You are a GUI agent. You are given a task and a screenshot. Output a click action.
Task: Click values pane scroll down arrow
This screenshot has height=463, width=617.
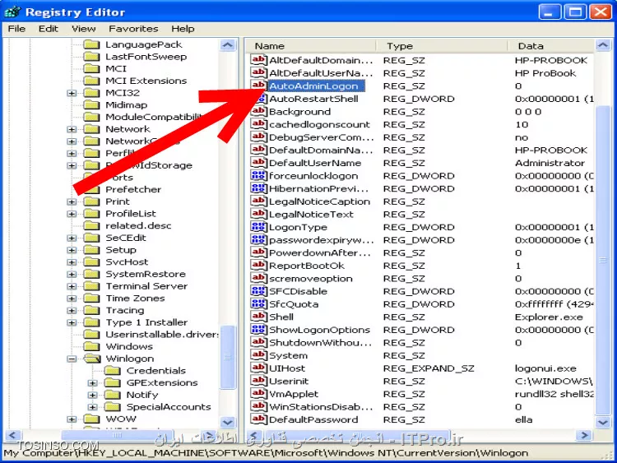[x=603, y=422]
